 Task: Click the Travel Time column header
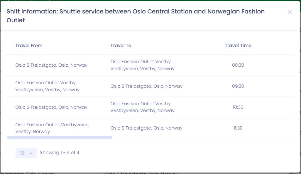[x=238, y=46]
